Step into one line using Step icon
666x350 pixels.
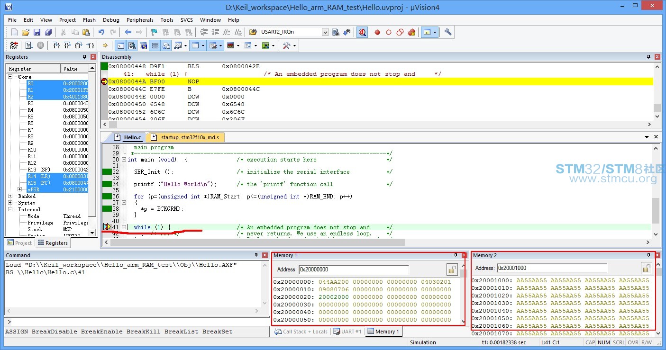point(56,45)
